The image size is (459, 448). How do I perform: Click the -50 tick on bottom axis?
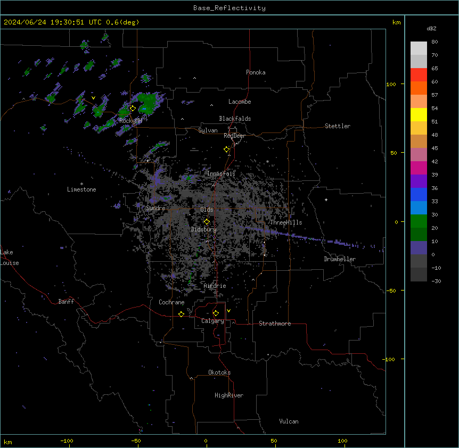click(136, 441)
